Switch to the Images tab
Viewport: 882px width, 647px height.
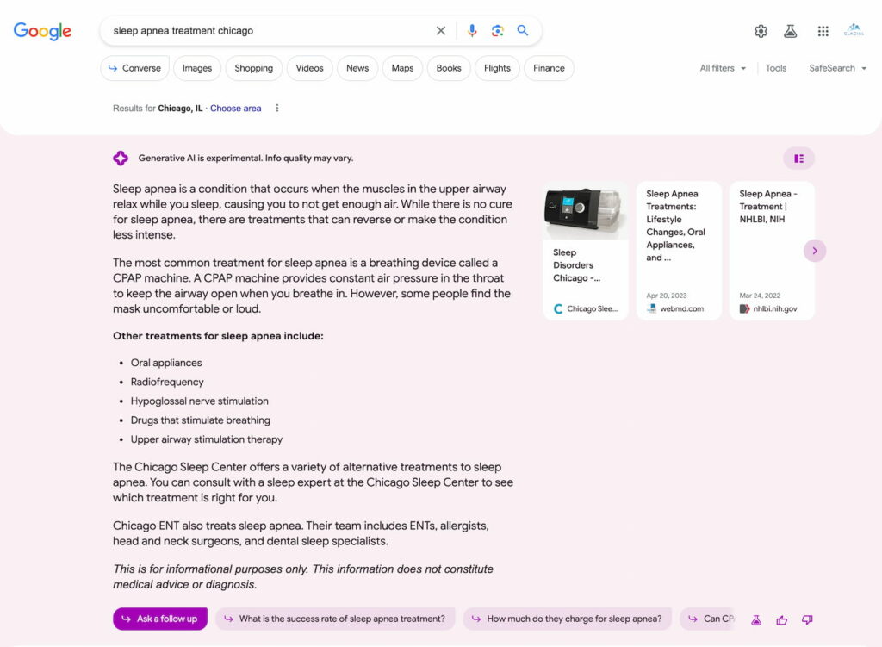coord(197,68)
